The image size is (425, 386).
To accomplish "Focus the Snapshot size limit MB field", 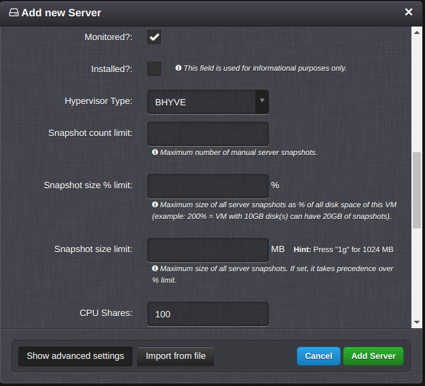I will coord(208,250).
